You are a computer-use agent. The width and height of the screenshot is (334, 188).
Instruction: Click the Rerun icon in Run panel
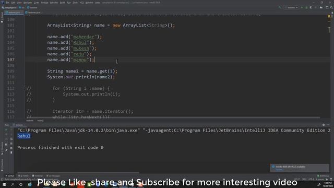coord(6,130)
